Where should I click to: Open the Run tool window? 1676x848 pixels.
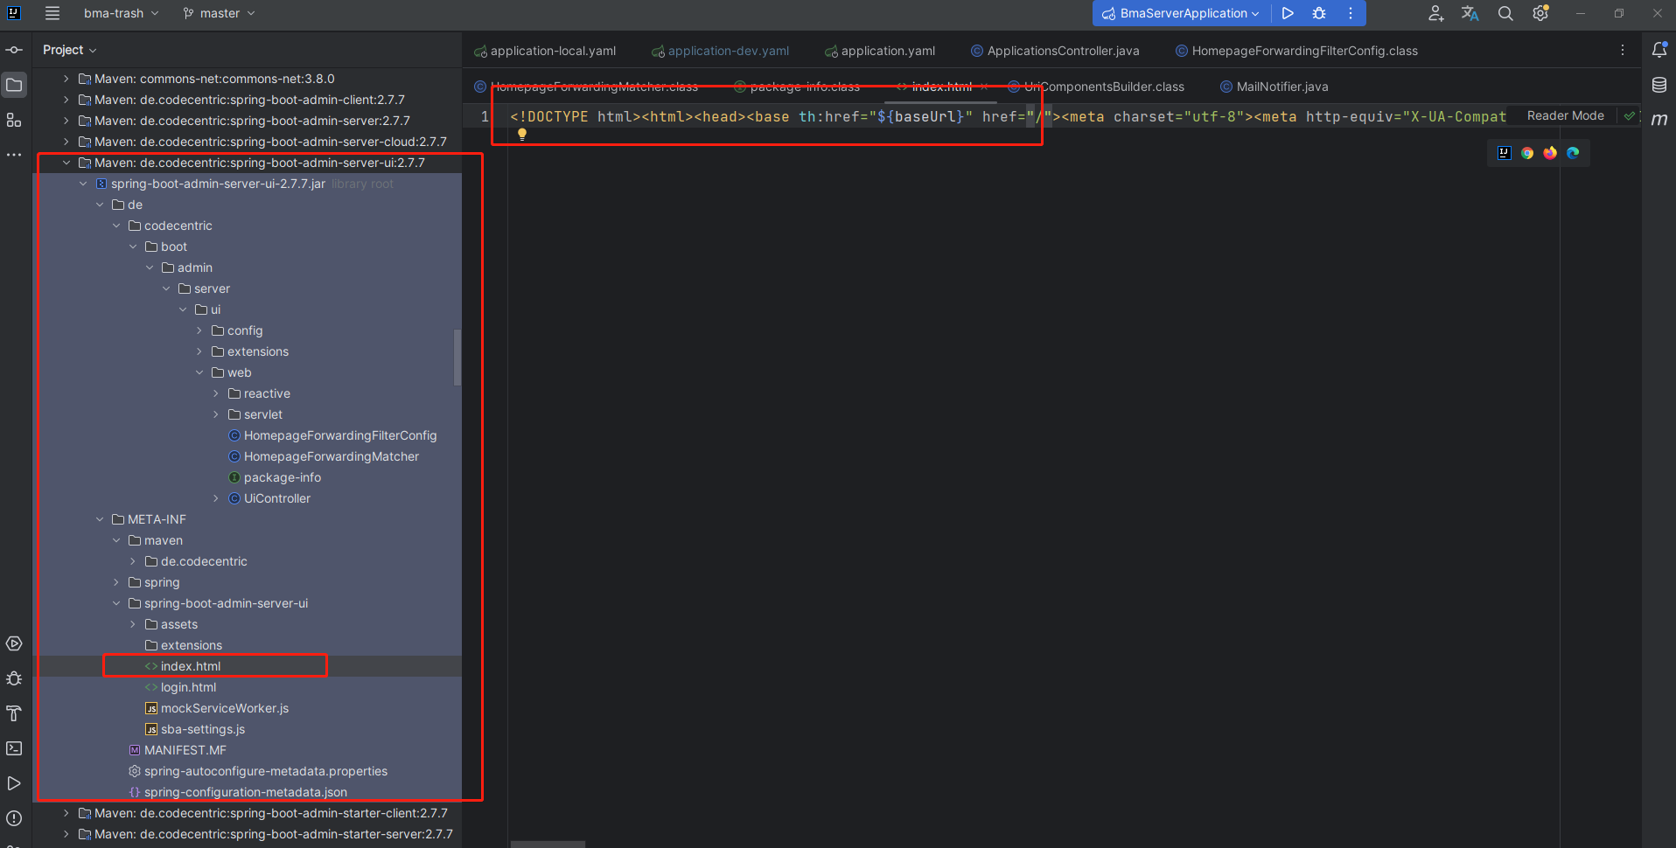[x=14, y=783]
